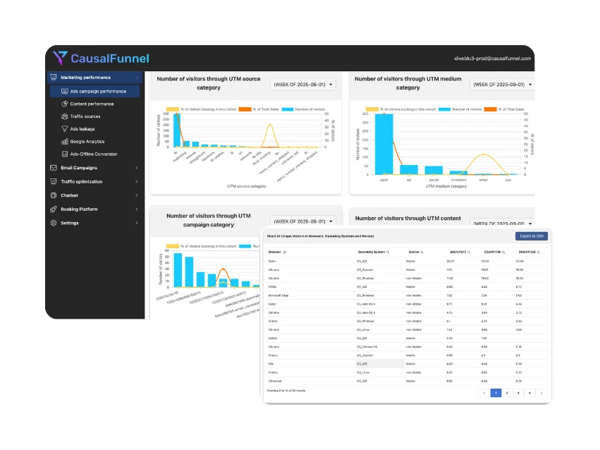This screenshot has width=600, height=450.
Task: Click the Export to CSV button
Action: 531,236
